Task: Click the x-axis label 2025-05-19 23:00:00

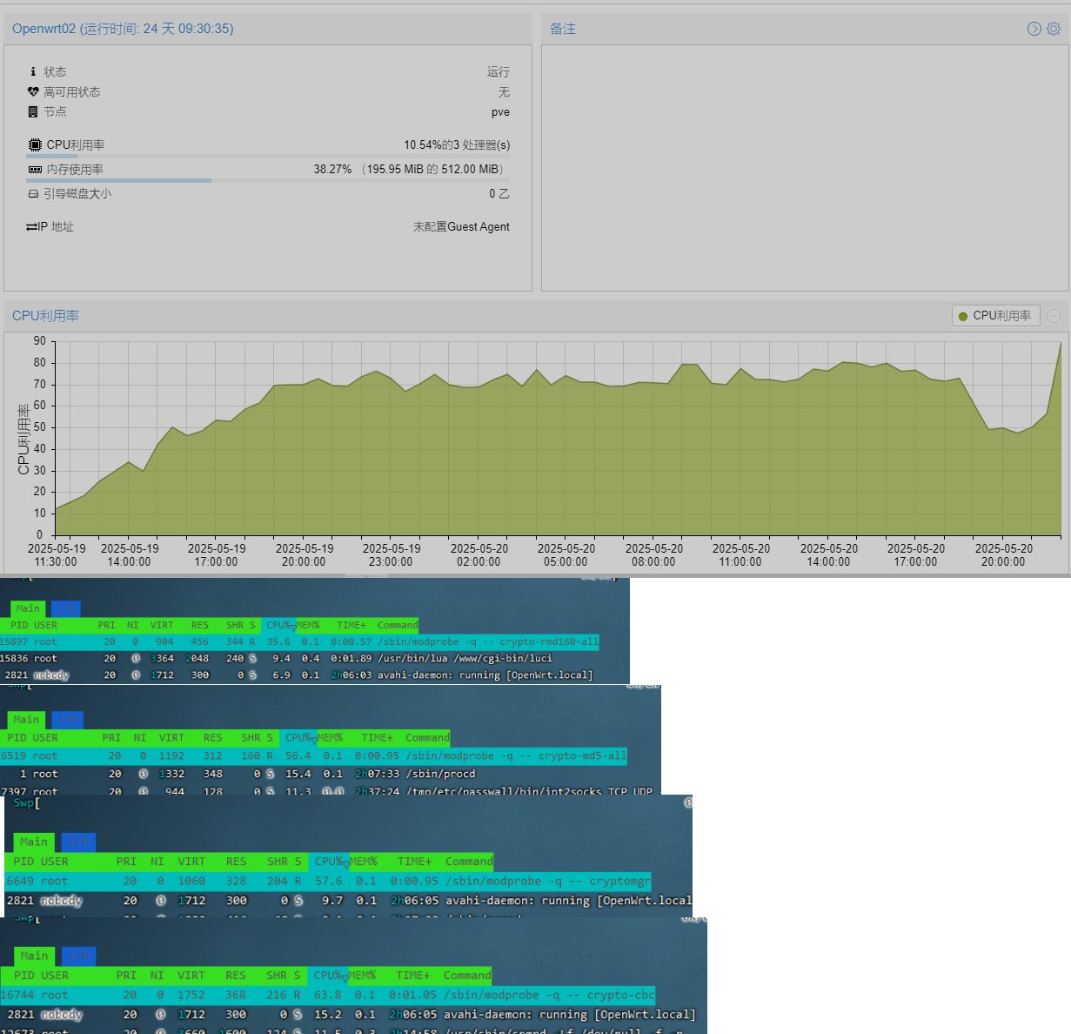Action: [x=392, y=555]
